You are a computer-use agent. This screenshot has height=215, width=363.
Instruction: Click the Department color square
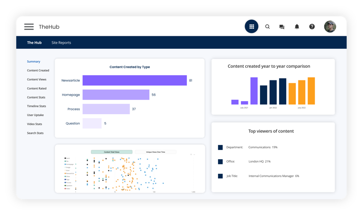click(x=220, y=147)
